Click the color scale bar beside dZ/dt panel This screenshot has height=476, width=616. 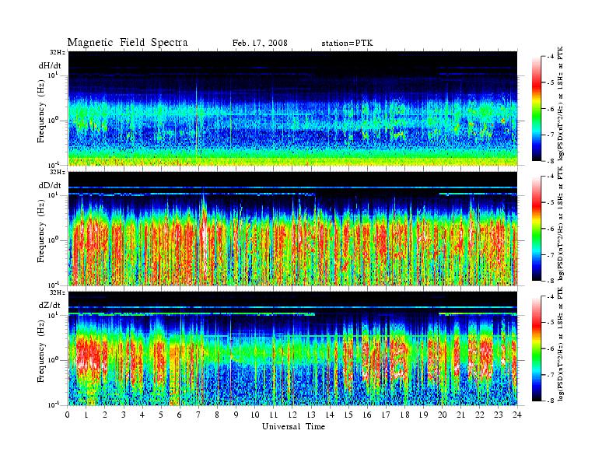536,348
